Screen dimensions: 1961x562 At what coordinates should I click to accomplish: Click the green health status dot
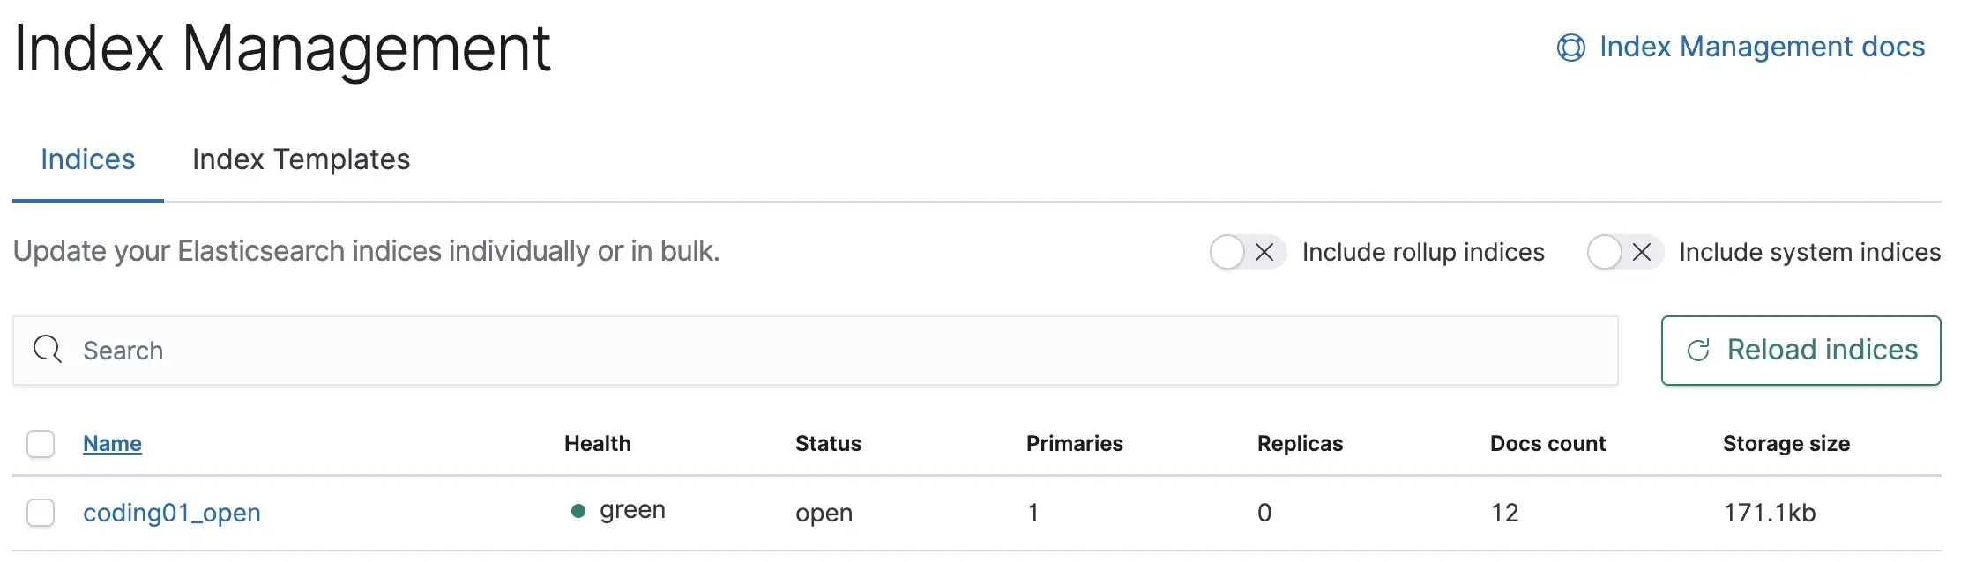[x=578, y=511]
